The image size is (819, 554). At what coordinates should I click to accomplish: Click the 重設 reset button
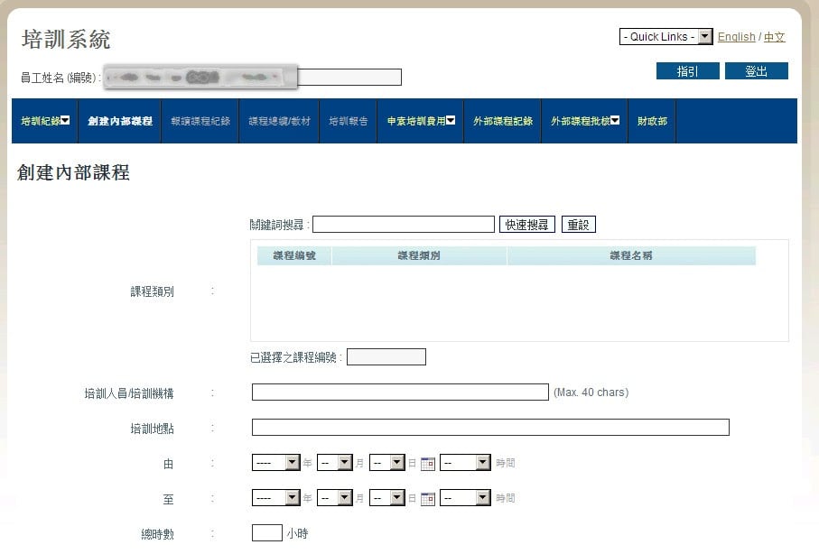[578, 225]
